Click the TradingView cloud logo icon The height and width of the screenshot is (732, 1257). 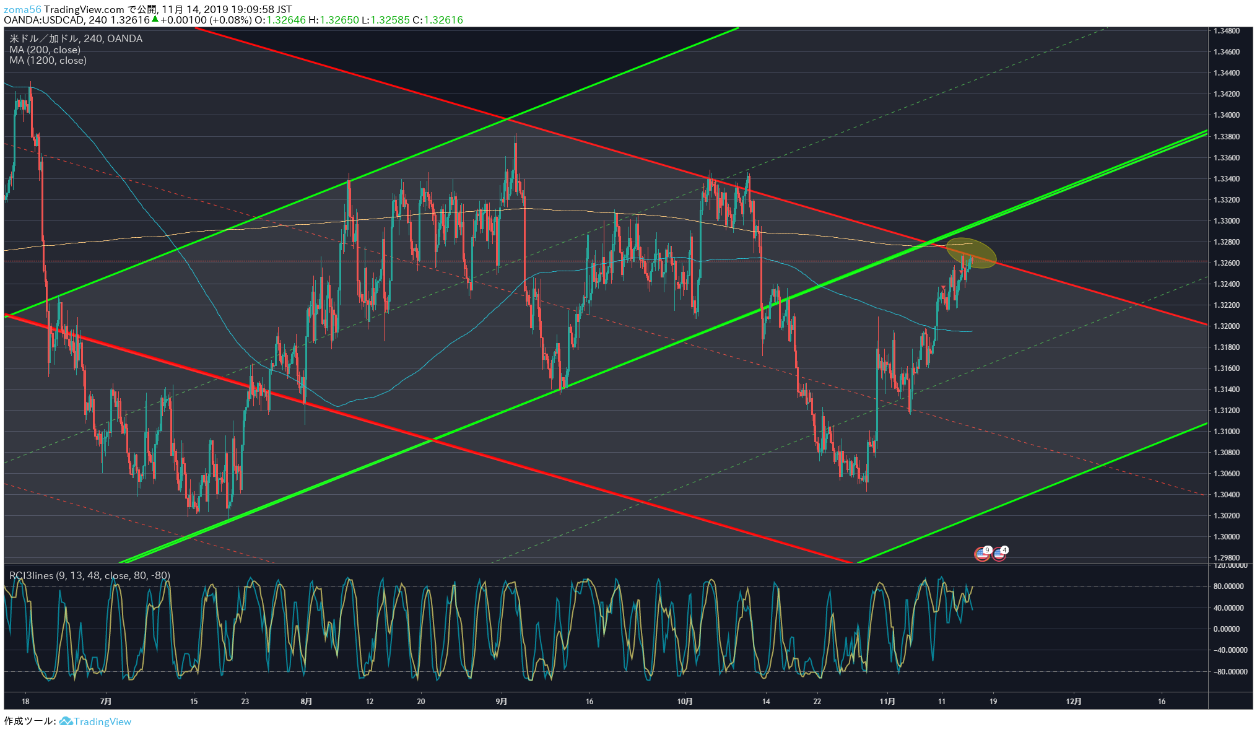(x=66, y=721)
